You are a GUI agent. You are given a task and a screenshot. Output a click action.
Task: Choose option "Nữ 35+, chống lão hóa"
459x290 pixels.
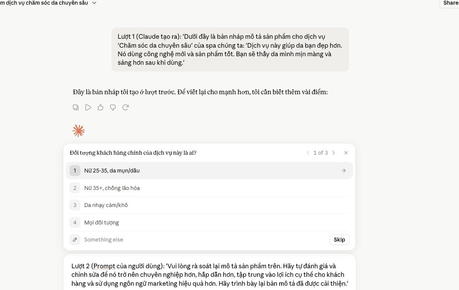tap(209, 188)
